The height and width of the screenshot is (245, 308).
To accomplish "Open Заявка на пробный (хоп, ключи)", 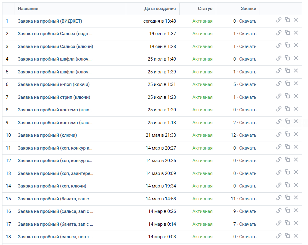I will pos(52,186).
